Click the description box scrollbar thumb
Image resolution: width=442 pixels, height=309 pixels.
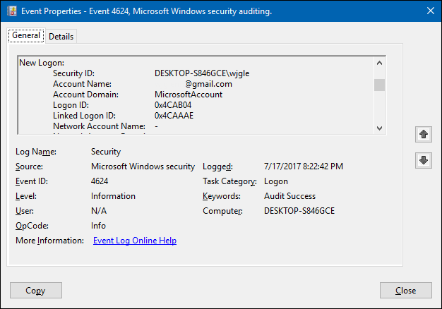click(380, 85)
